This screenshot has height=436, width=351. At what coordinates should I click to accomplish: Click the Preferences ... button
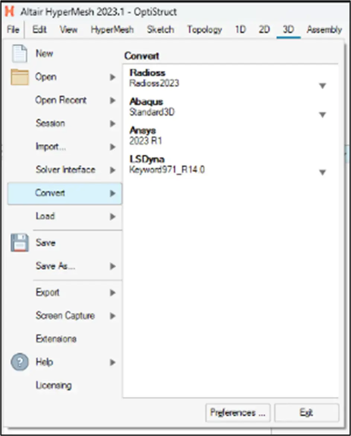[x=238, y=413]
